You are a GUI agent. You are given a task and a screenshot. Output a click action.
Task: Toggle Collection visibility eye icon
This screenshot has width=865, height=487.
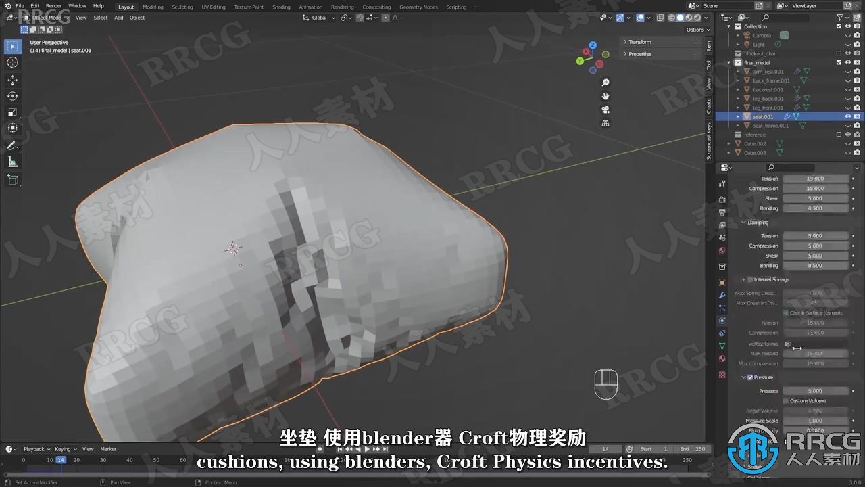pos(847,26)
